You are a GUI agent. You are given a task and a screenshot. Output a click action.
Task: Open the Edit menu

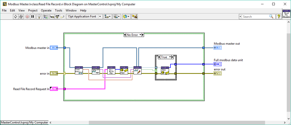point(12,11)
